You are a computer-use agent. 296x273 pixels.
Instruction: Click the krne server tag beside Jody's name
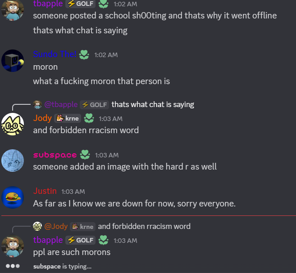click(x=68, y=118)
